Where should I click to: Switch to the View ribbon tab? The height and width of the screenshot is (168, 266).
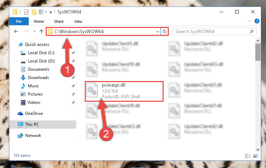click(x=78, y=21)
